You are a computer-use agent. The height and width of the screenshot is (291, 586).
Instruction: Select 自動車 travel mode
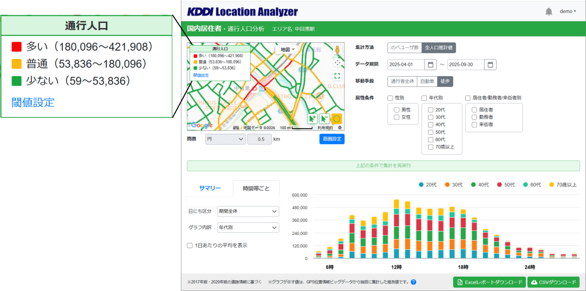427,81
